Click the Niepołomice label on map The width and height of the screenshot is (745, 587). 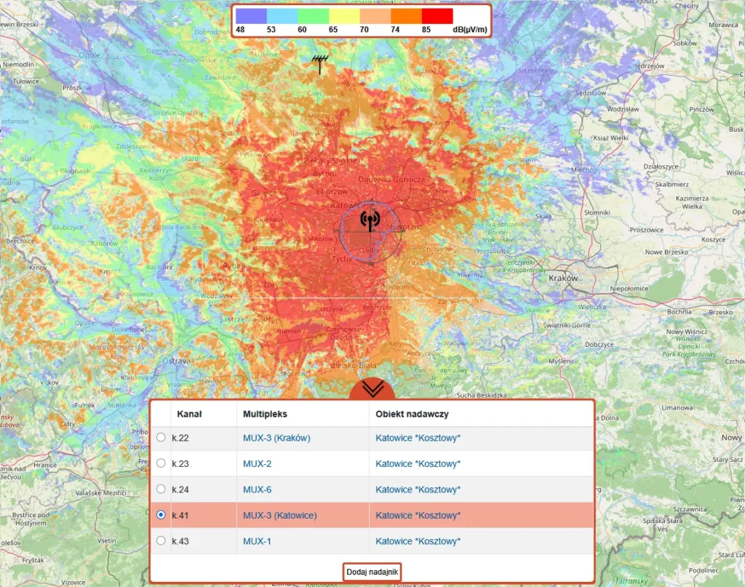pos(629,288)
